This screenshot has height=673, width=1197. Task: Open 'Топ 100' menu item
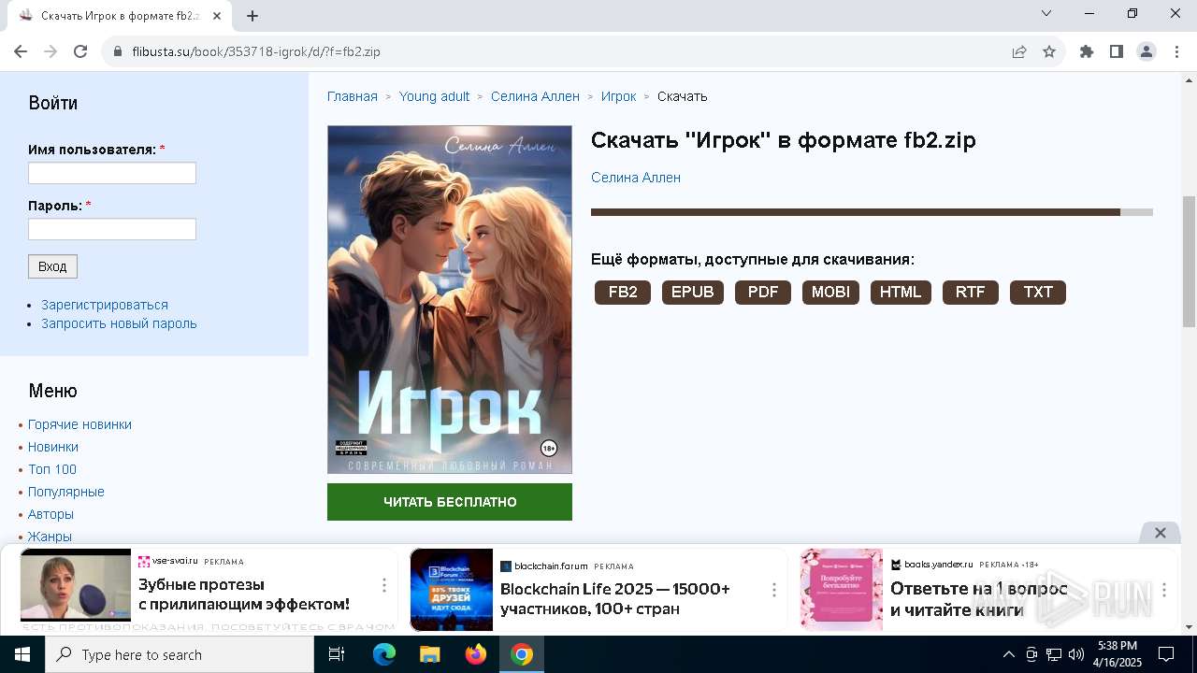[52, 469]
